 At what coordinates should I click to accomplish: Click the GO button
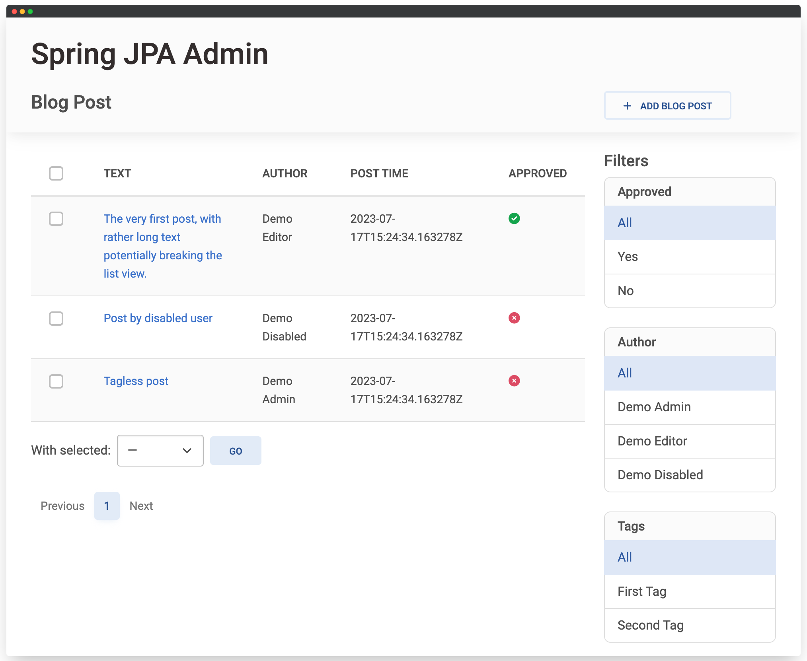coord(236,451)
